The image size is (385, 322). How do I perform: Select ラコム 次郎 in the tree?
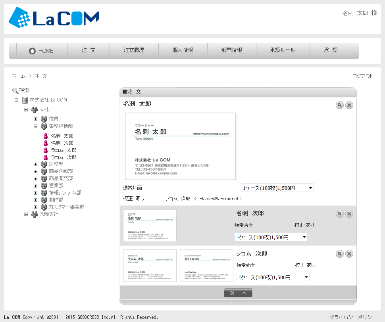pos(64,157)
